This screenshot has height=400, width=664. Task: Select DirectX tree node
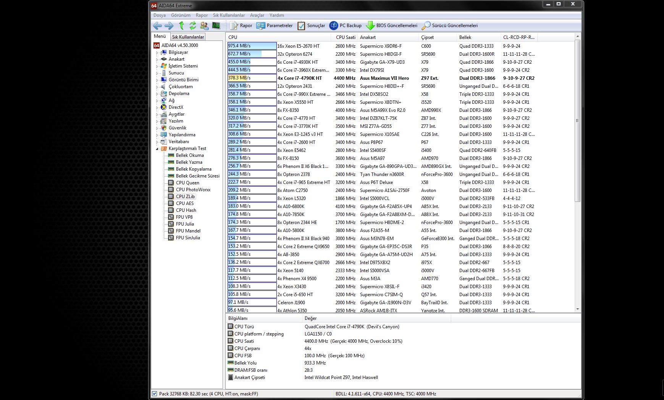tap(176, 107)
